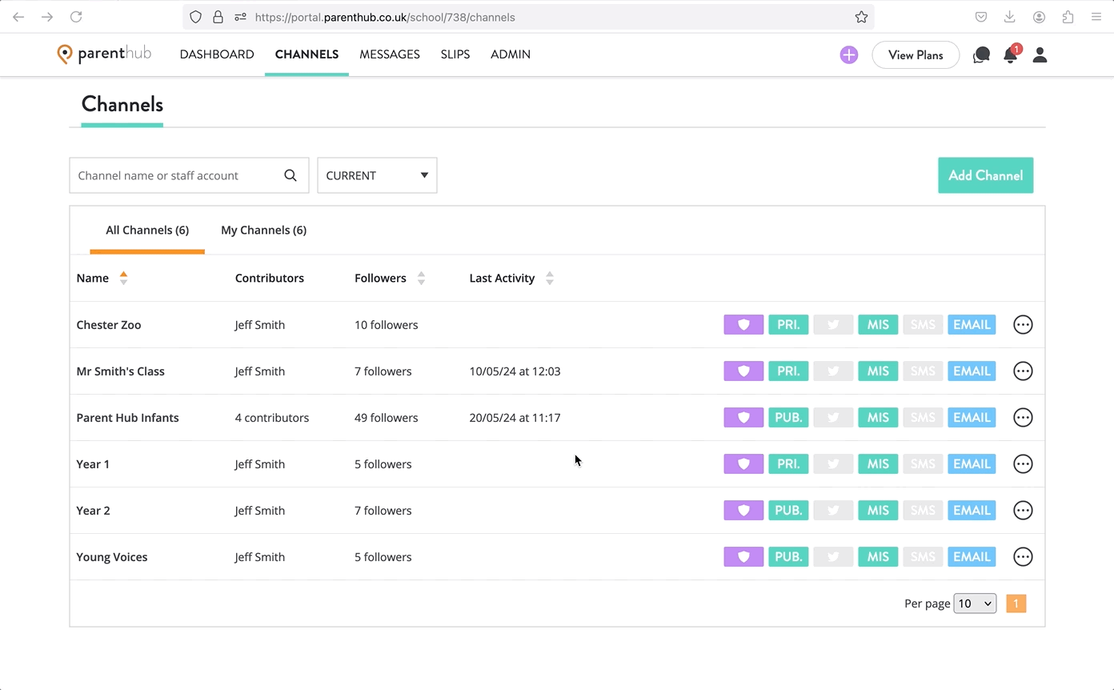
Task: Click the Save to Pocket icon
Action: [981, 17]
